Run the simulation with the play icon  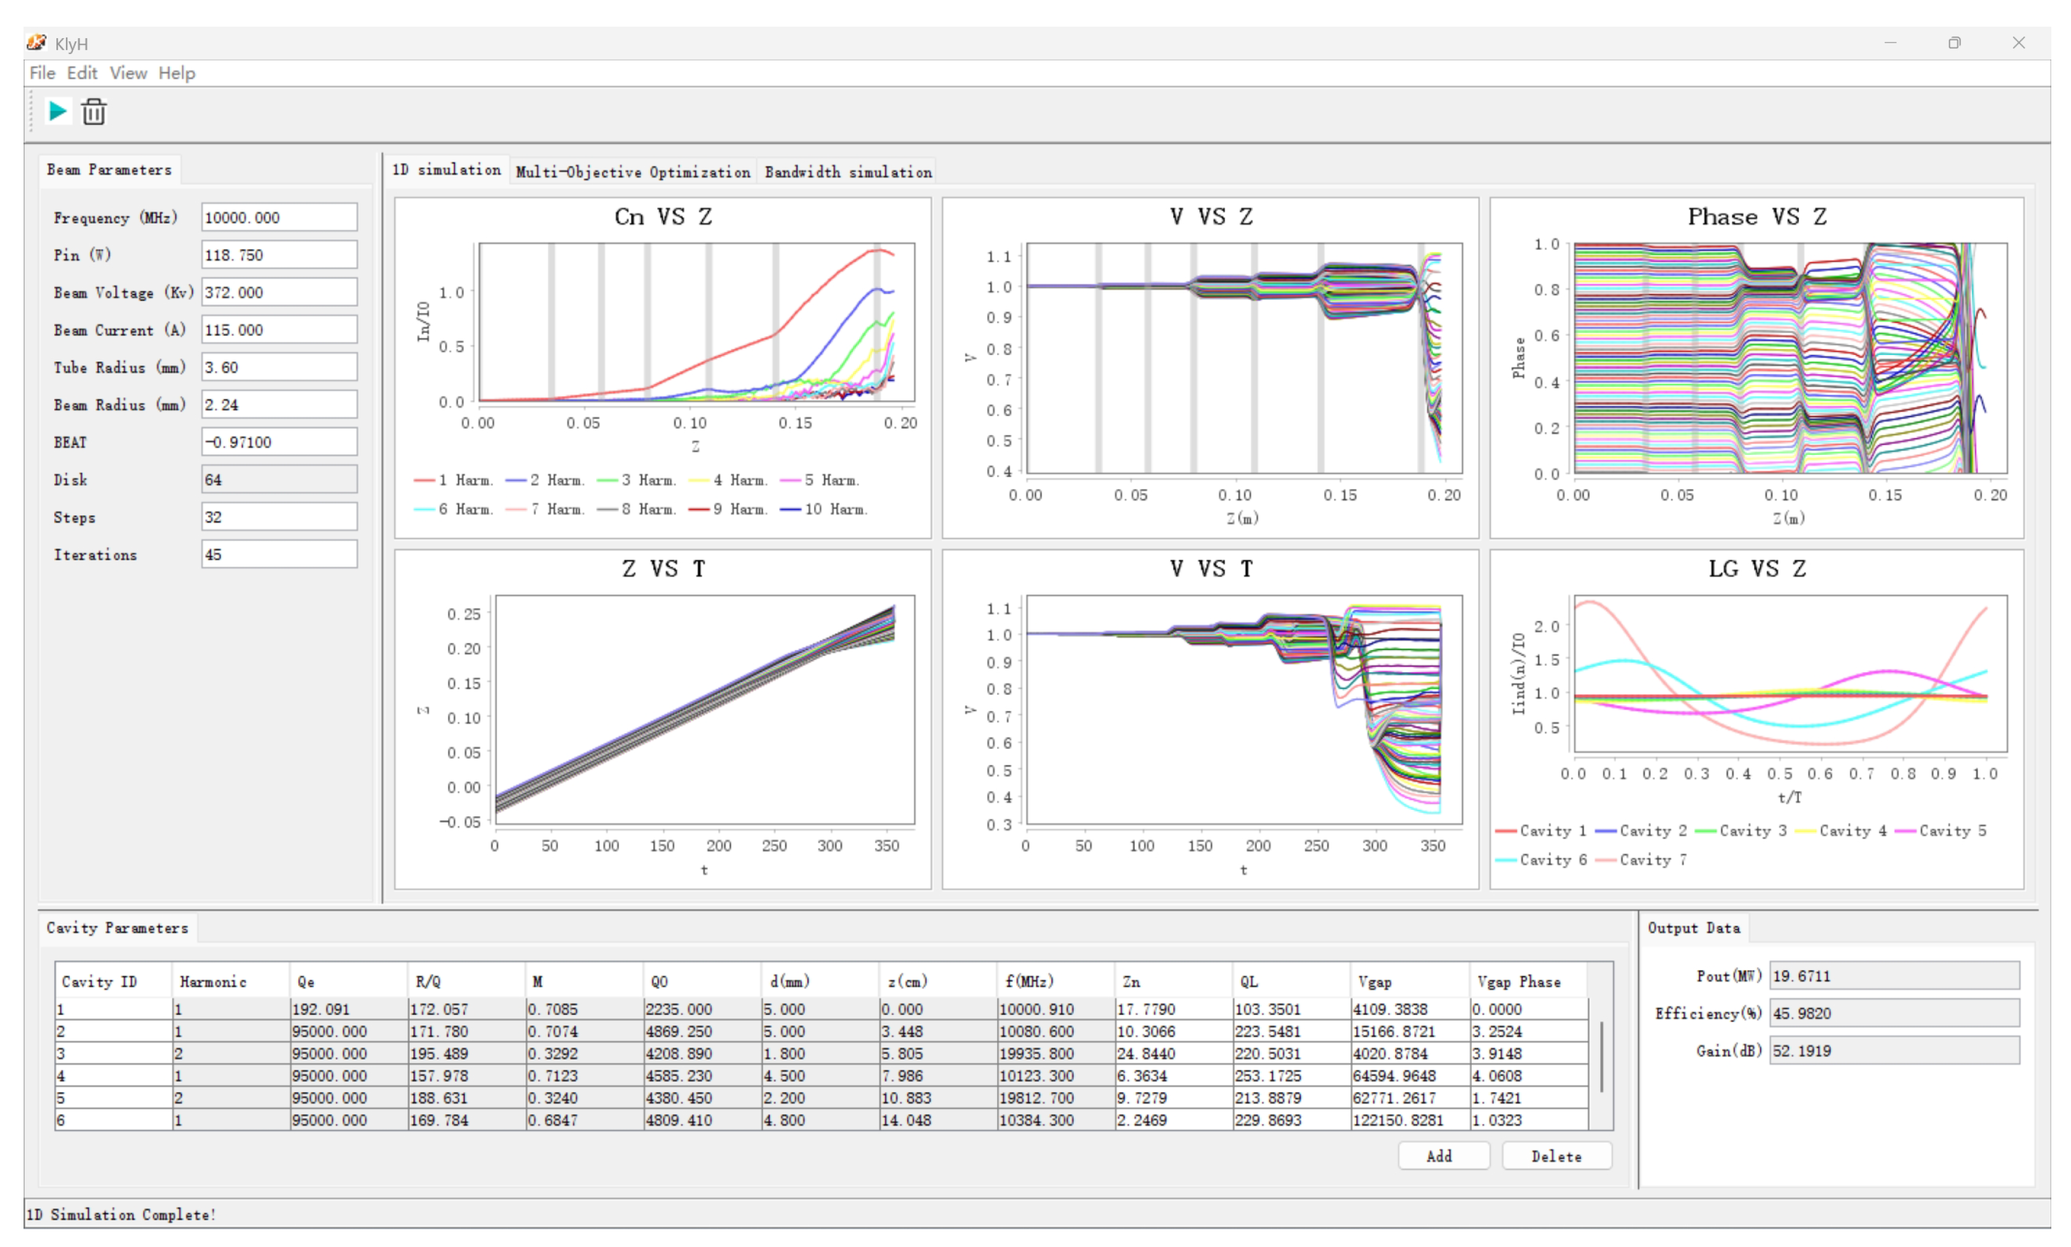(57, 111)
